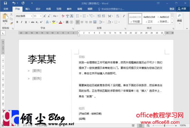Viewport: 190px width, 128px height.
Task: Toggle show paragraph marks
Action: coord(124,16)
